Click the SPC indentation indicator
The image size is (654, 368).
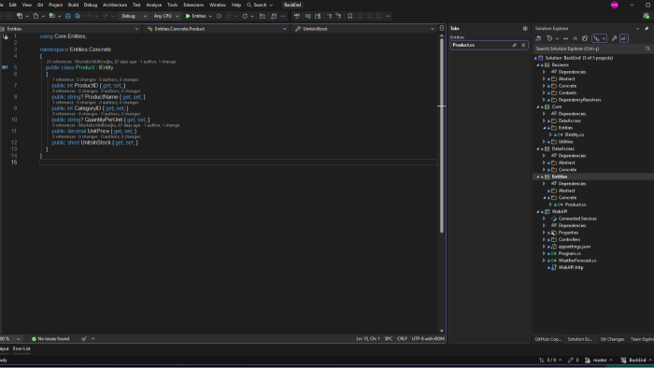(x=389, y=339)
